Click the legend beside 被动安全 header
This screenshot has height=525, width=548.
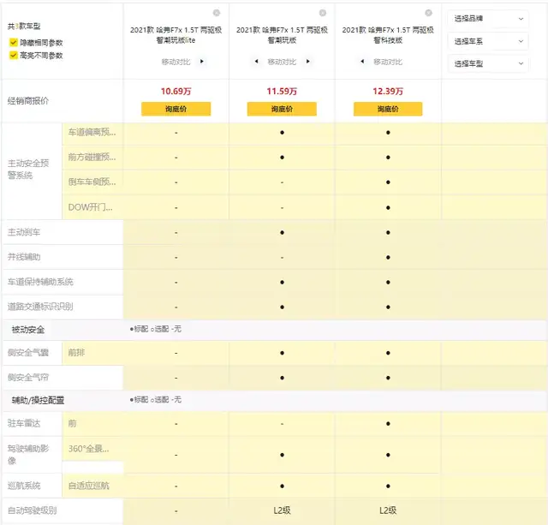click(156, 329)
